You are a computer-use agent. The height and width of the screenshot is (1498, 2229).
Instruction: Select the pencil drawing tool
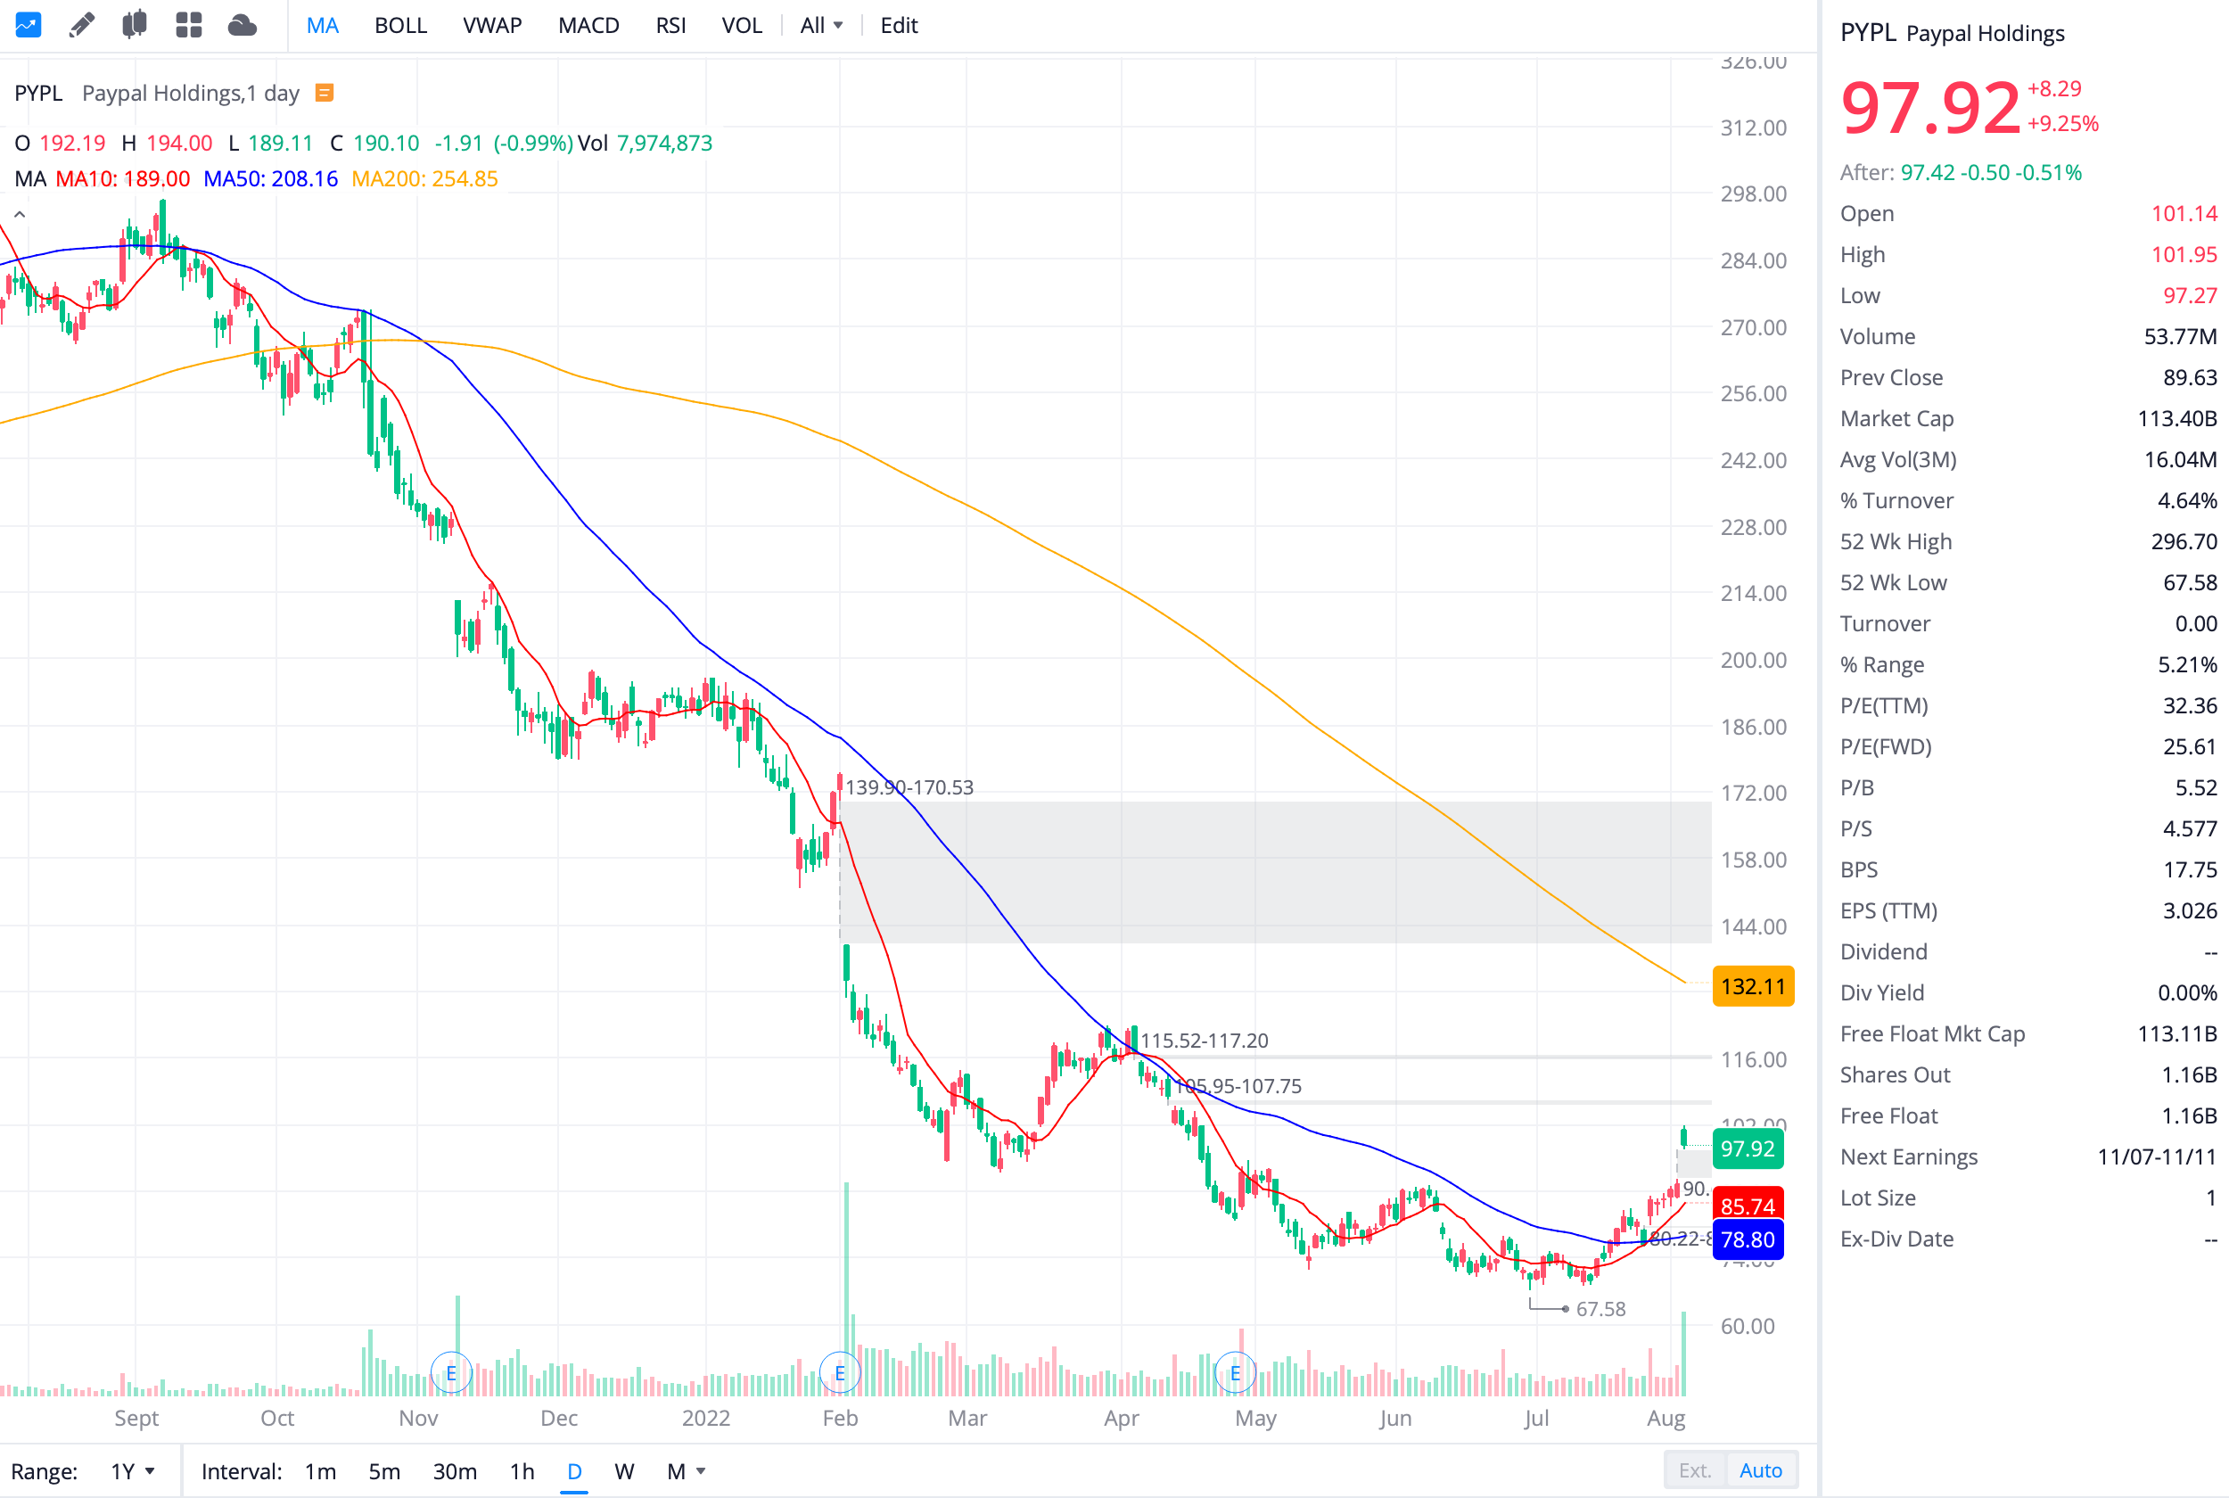(82, 25)
